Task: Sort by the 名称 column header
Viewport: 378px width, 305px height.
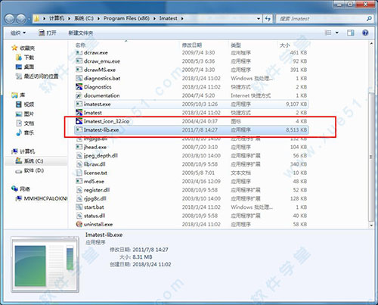Action: pyautogui.click(x=80, y=45)
